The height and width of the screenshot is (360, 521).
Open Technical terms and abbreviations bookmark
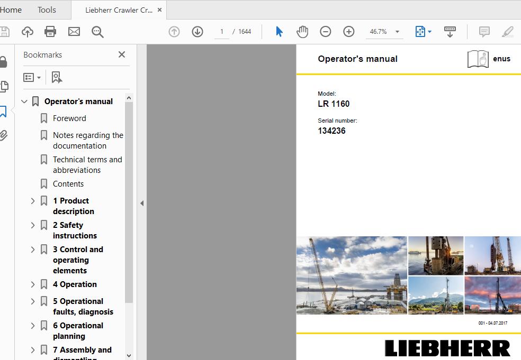(x=87, y=164)
